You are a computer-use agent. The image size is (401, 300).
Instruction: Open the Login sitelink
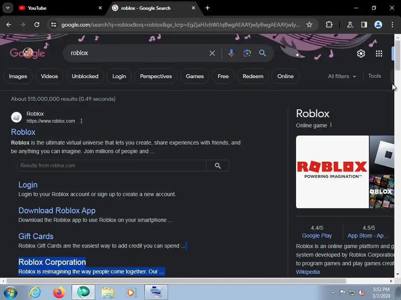tap(28, 185)
